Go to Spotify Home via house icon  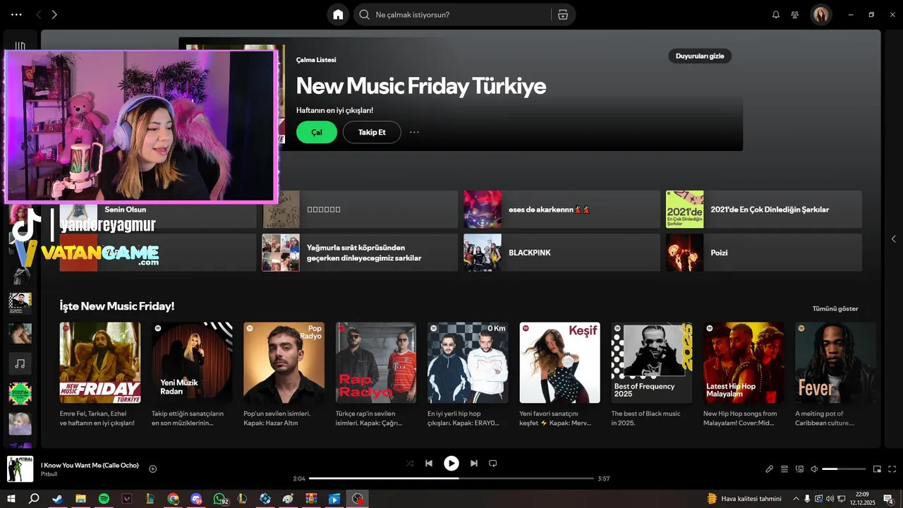(x=338, y=14)
